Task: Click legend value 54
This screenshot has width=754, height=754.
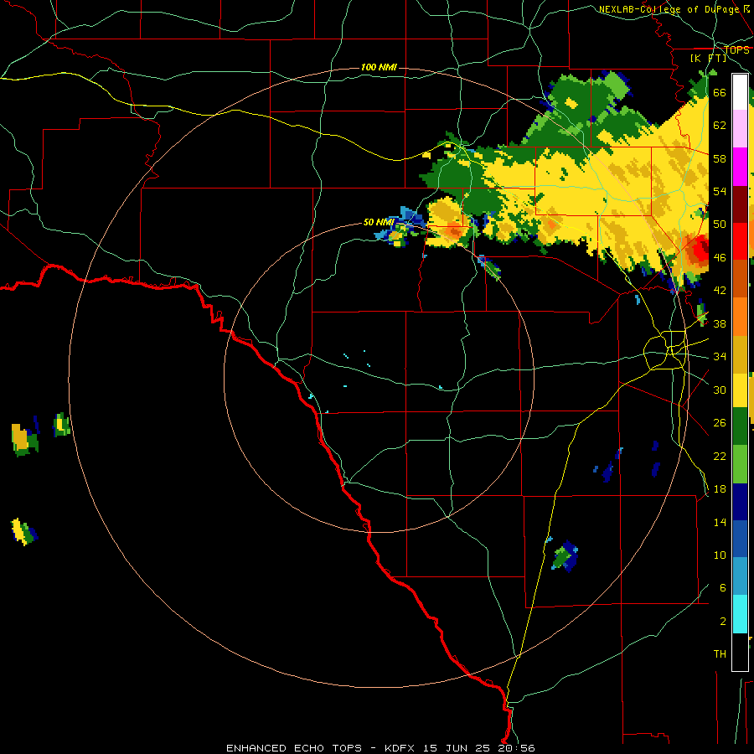Action: coord(720,191)
